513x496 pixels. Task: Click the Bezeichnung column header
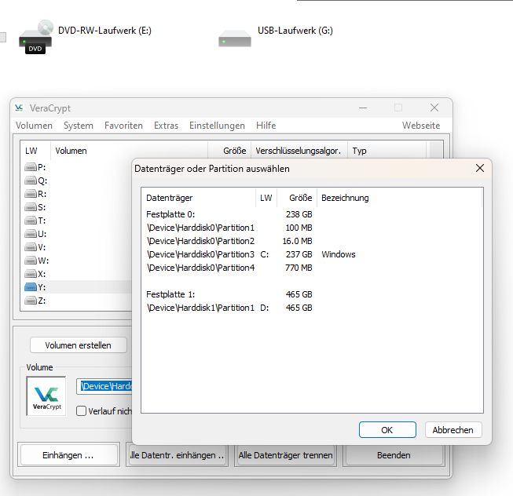[x=399, y=198]
